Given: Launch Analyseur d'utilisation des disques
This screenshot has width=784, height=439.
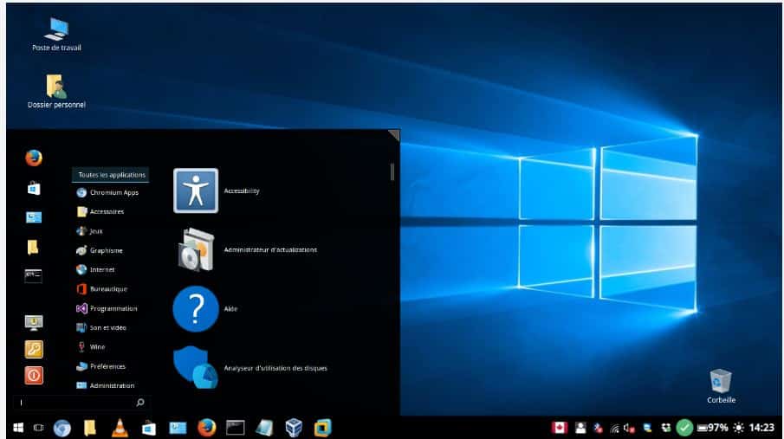Looking at the screenshot, I should 250,367.
